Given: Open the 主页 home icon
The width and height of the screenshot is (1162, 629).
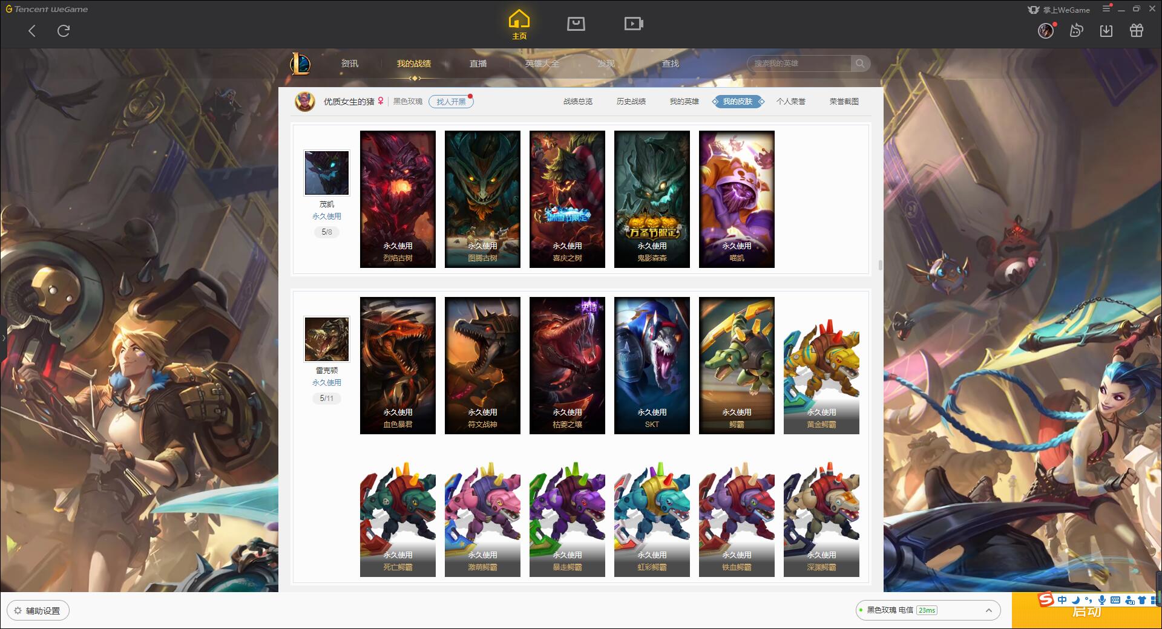Looking at the screenshot, I should [x=519, y=25].
